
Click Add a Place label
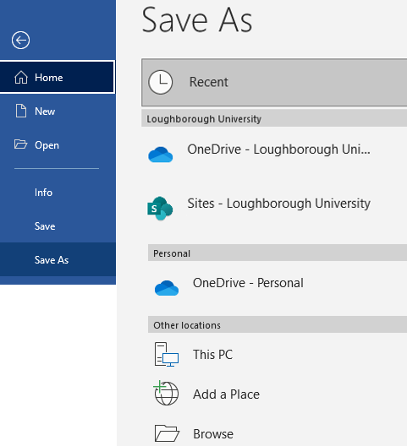(226, 394)
